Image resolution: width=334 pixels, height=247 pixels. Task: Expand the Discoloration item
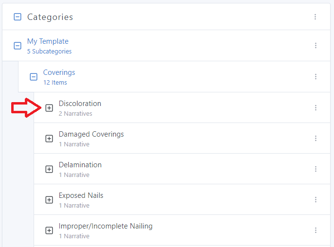(49, 108)
